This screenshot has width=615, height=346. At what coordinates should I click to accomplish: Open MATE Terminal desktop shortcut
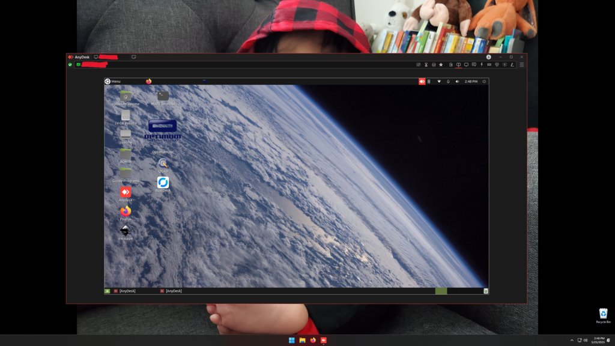(x=163, y=98)
